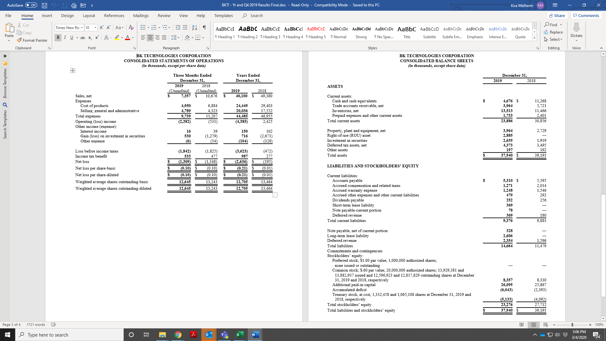This screenshot has width=606, height=341.
Task: Collapse the ribbon with the chevron
Action: coord(601,48)
